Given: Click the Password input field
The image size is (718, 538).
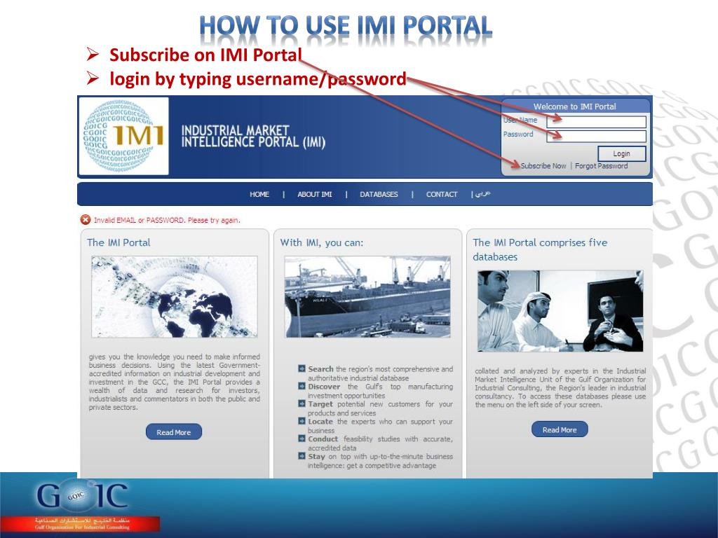Looking at the screenshot, I should click(x=596, y=136).
